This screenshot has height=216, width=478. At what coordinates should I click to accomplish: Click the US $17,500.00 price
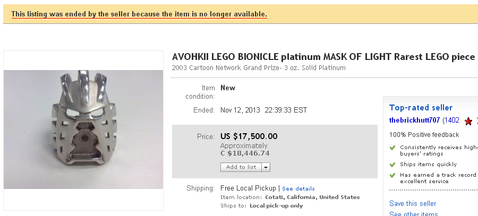[249, 136]
